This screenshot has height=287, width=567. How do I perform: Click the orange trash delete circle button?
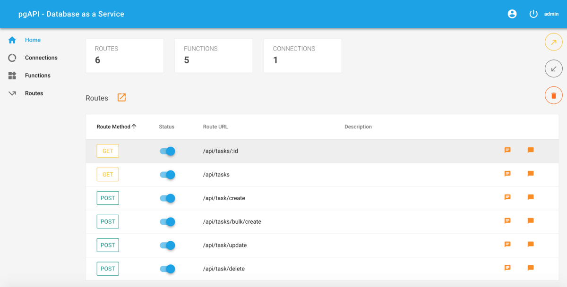(x=554, y=95)
